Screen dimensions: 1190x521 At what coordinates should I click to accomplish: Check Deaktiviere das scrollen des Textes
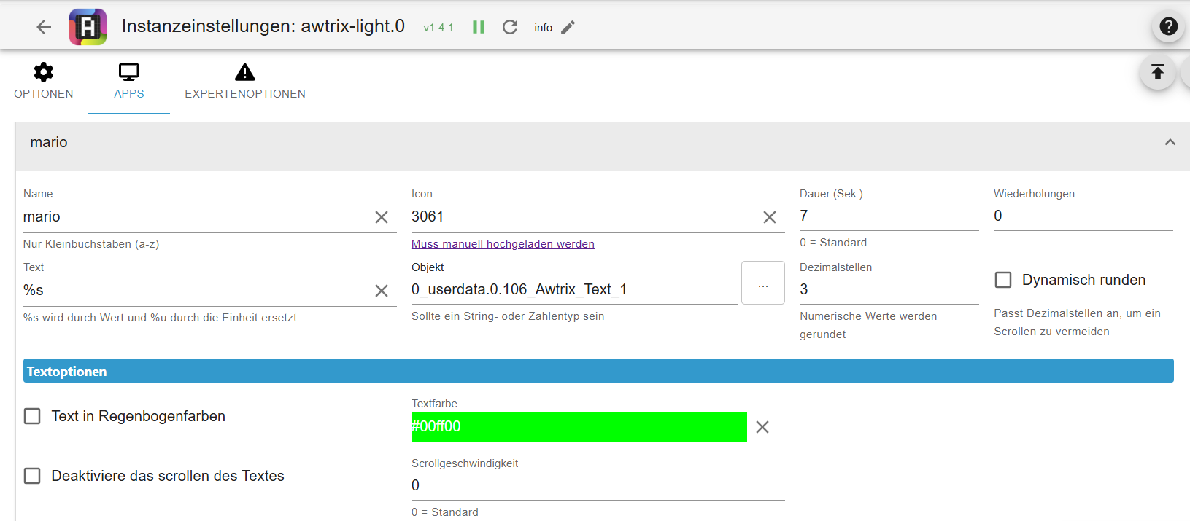pyautogui.click(x=32, y=476)
